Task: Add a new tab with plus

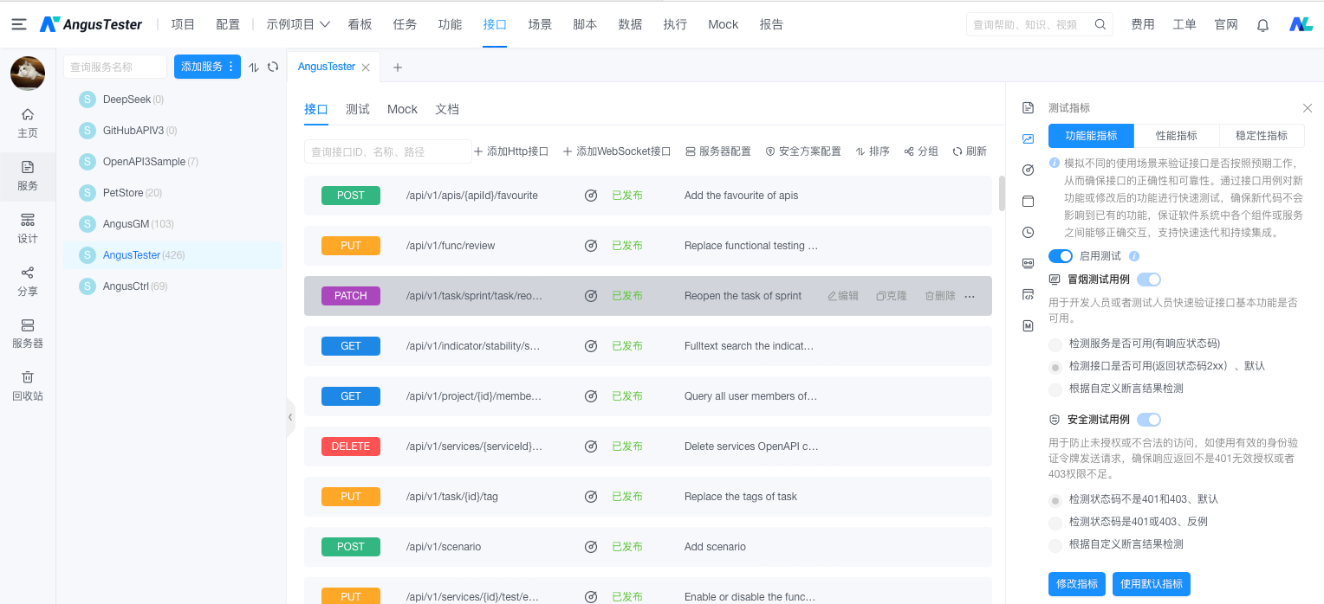Action: coord(398,67)
